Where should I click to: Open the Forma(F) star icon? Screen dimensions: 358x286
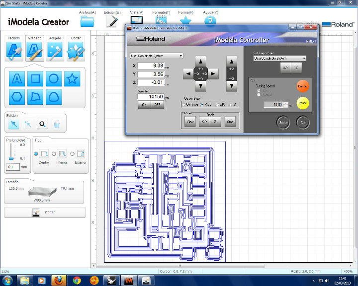click(x=185, y=20)
